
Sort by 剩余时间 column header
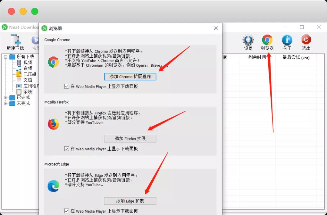click(257, 57)
